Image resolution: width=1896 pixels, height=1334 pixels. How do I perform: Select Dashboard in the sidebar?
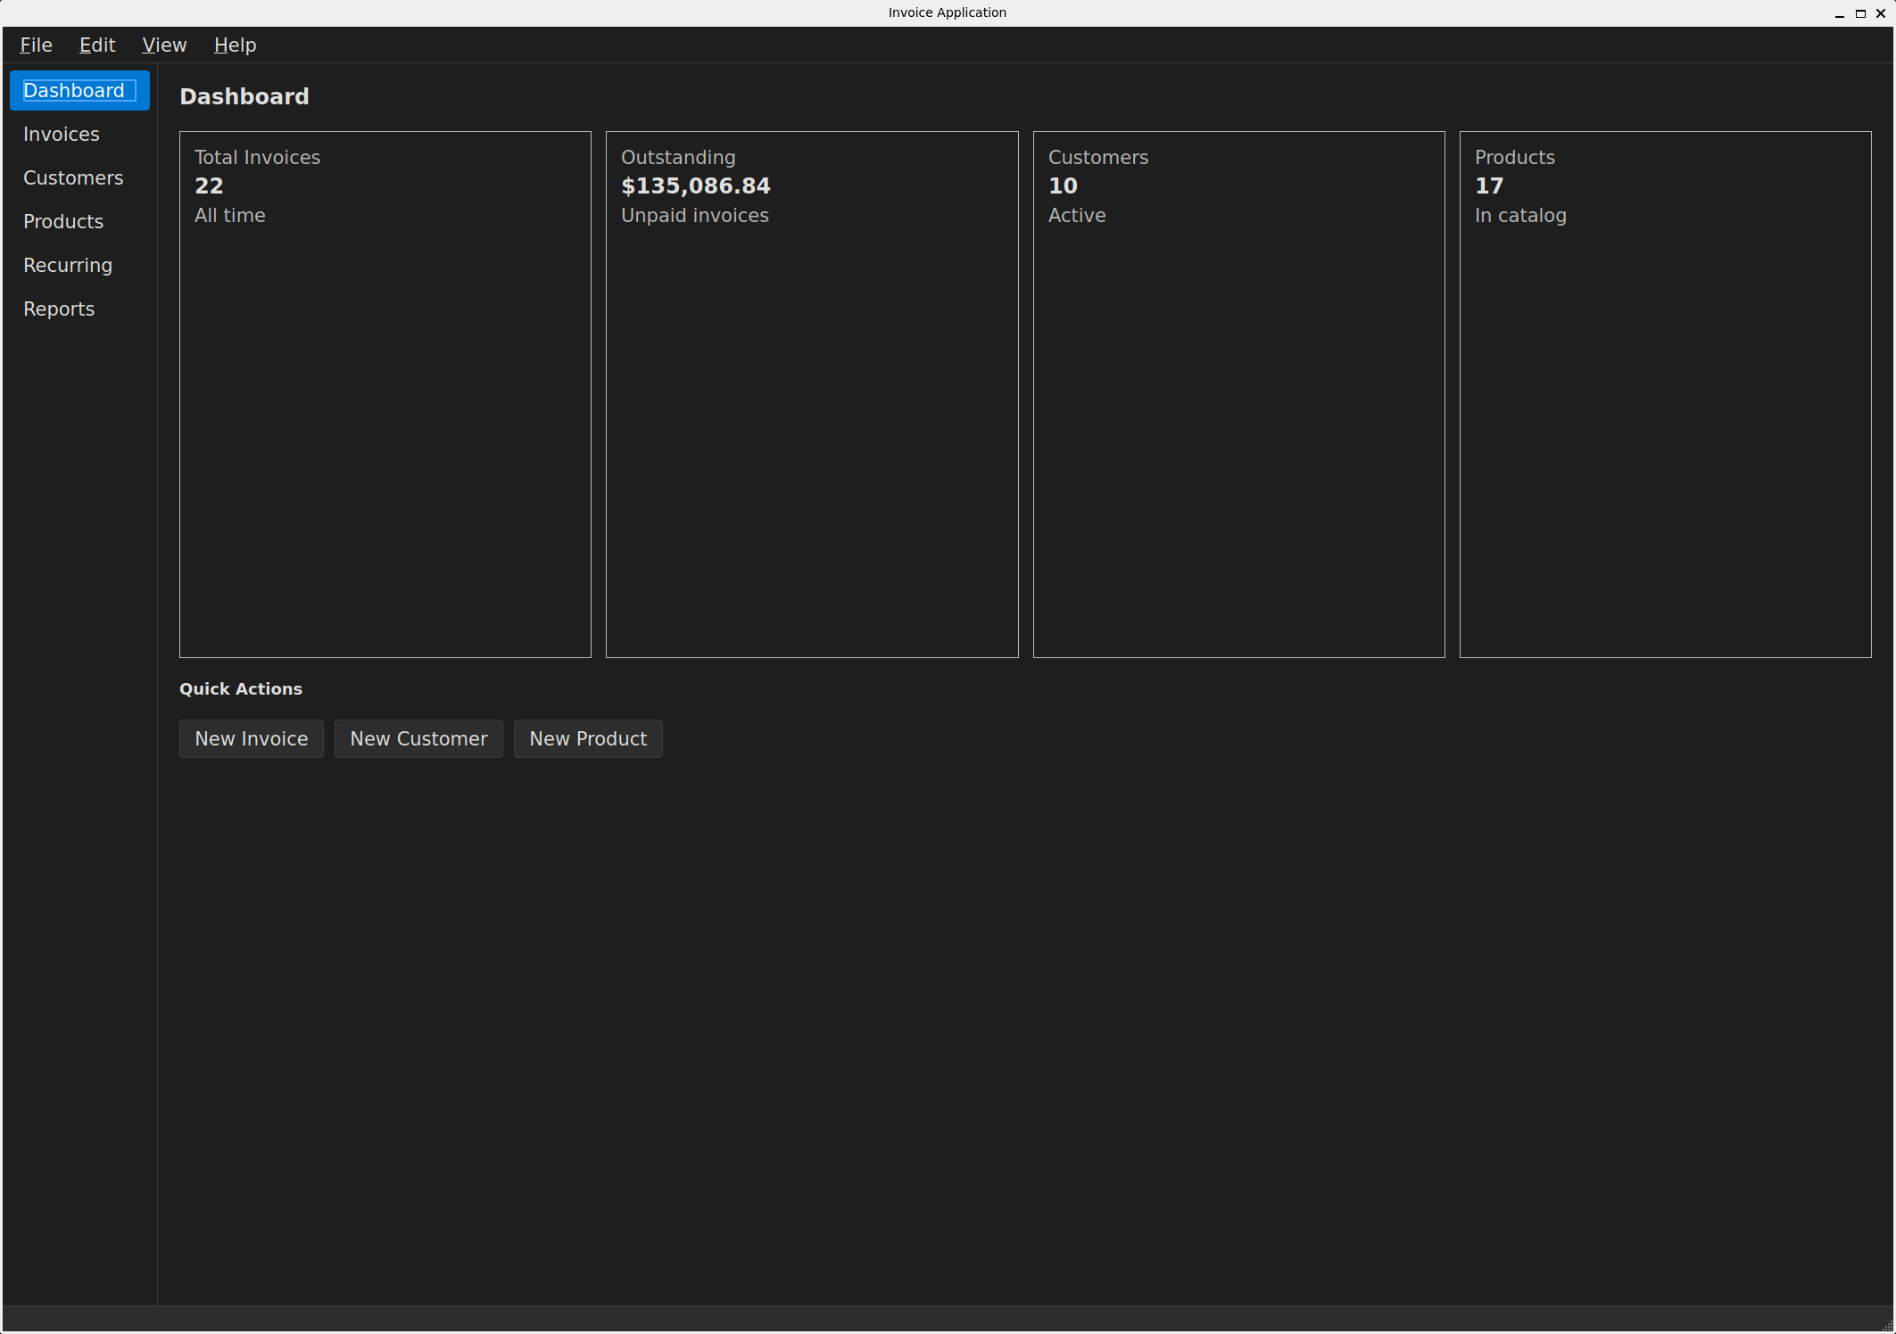click(x=79, y=90)
